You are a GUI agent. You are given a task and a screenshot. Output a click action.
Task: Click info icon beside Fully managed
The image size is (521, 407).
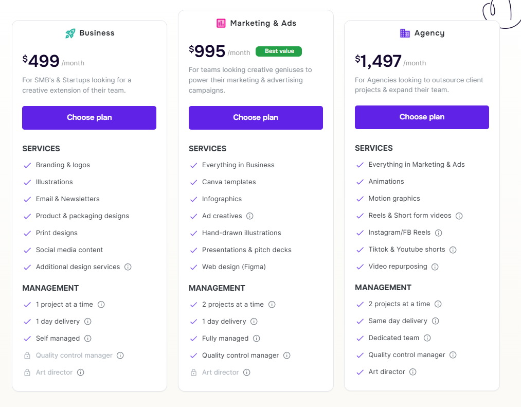pos(257,339)
